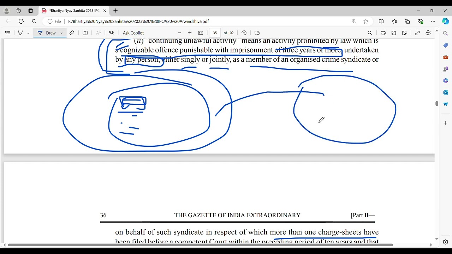Screen dimensions: 452x254
Task: Click the vertical scrollbar down arrow
Action: pos(437,239)
